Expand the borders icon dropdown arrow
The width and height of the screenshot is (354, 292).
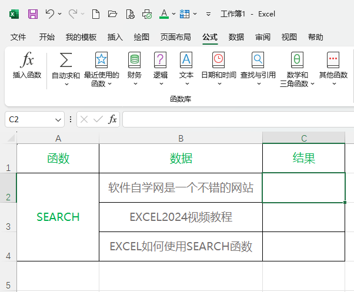click(195, 14)
